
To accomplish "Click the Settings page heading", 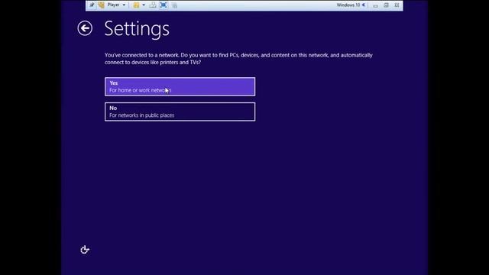I will pos(137,29).
